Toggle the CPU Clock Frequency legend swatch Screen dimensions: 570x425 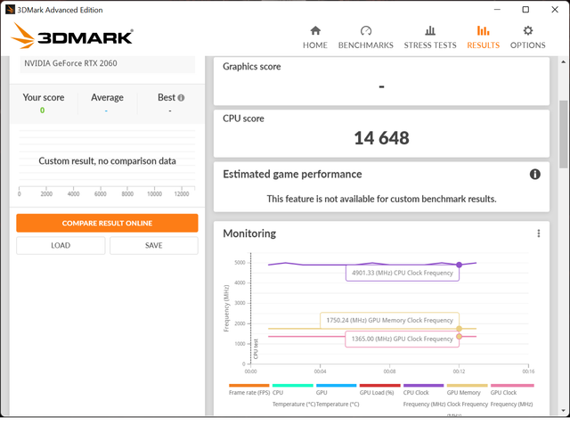tap(424, 386)
